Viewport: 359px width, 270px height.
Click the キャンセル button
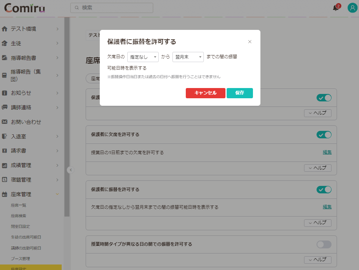point(205,93)
